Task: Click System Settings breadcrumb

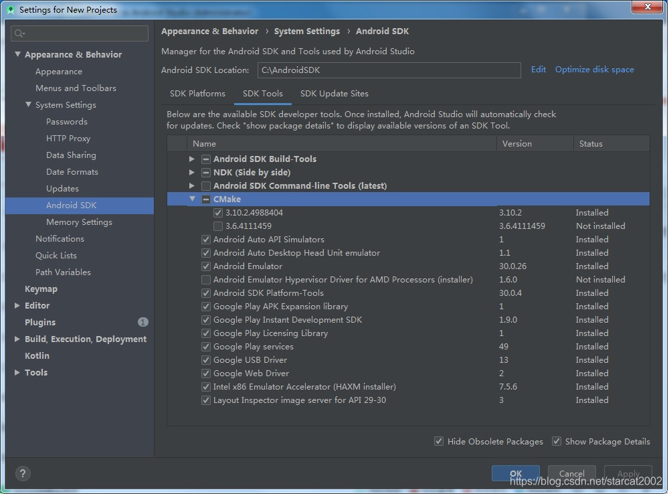Action: tap(307, 31)
